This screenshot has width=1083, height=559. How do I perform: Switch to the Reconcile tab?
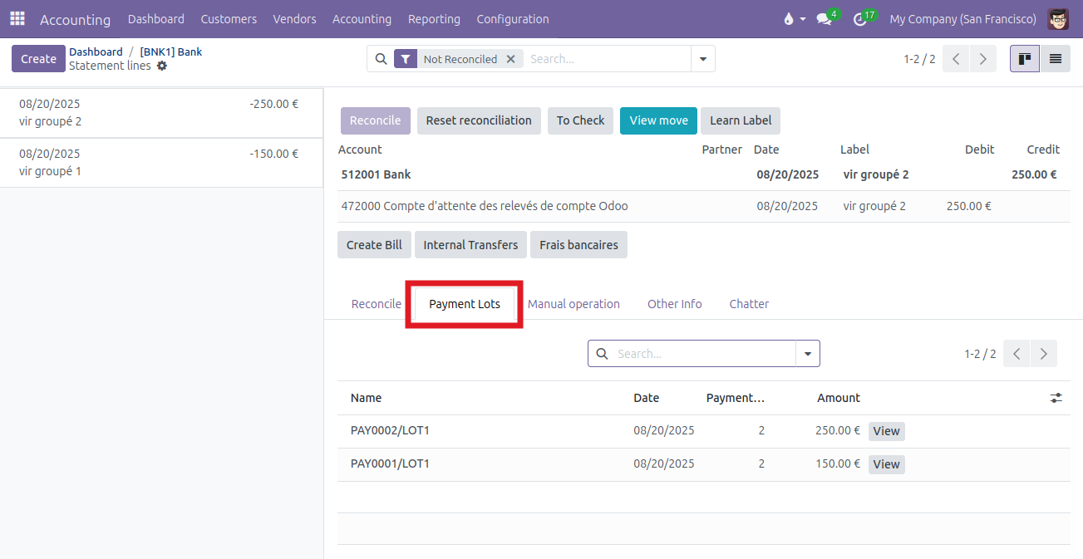(377, 304)
